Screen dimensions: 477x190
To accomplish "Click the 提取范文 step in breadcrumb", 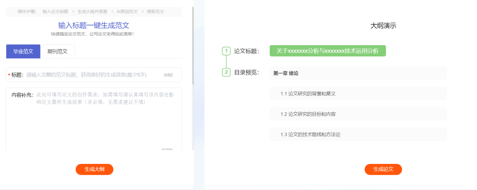I will (x=155, y=11).
